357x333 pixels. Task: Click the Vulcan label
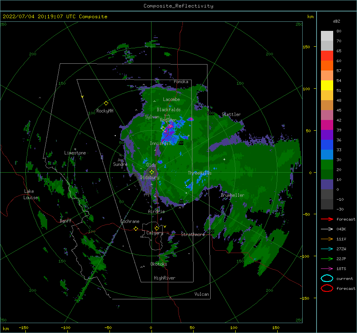[x=202, y=294]
